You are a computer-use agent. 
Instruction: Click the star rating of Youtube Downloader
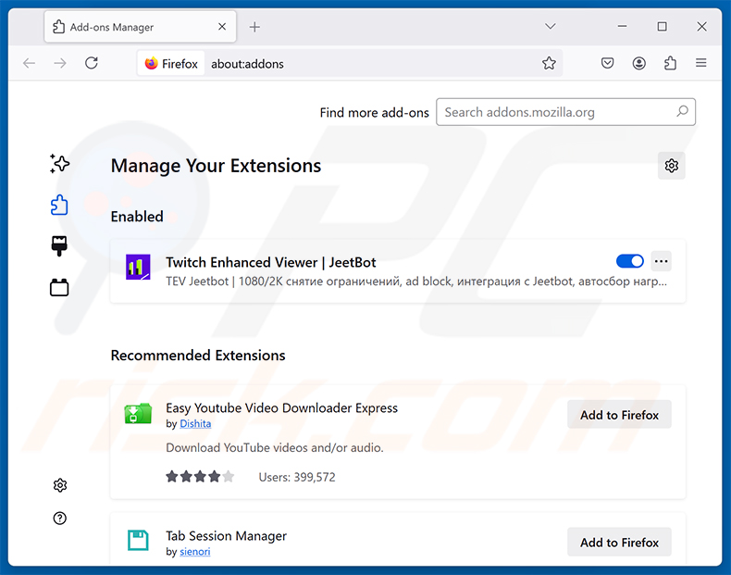pyautogui.click(x=200, y=477)
